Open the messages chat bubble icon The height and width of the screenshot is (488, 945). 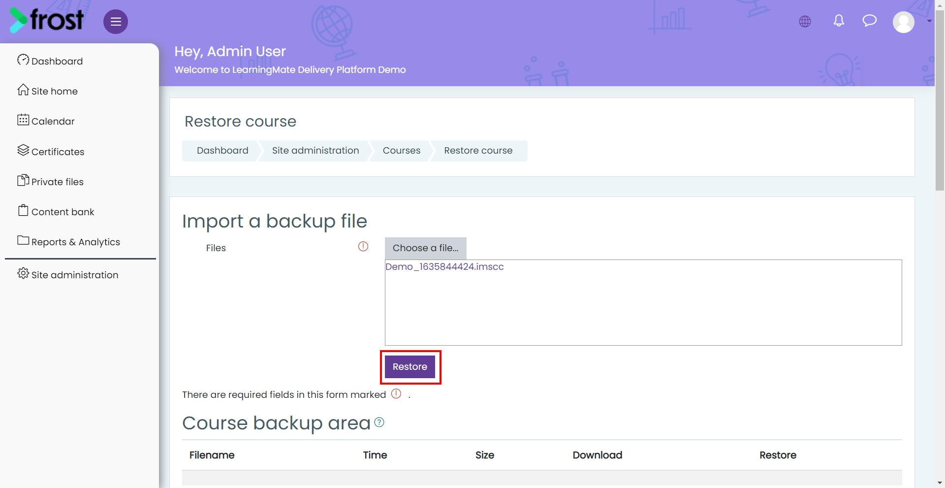coord(870,21)
